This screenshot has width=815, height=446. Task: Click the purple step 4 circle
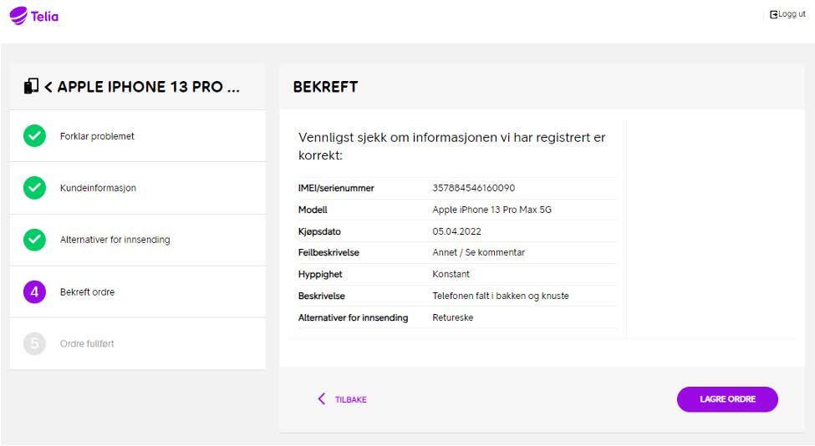pos(34,291)
